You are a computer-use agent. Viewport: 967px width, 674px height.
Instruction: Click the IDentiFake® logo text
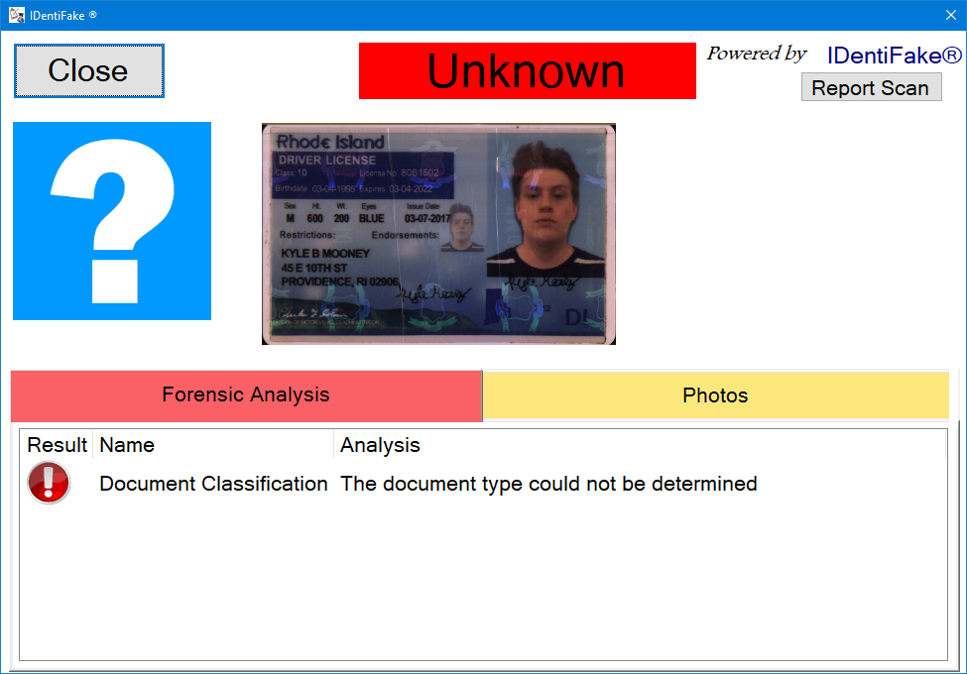pyautogui.click(x=895, y=56)
